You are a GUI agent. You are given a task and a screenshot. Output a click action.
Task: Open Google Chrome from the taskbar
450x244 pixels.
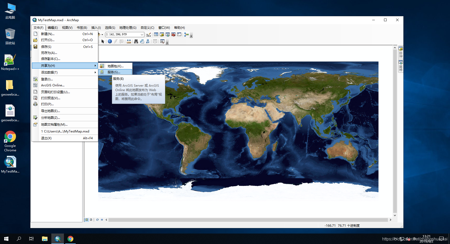click(x=70, y=239)
